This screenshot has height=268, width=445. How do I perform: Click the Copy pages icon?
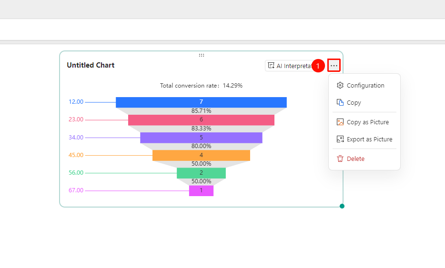tap(340, 102)
